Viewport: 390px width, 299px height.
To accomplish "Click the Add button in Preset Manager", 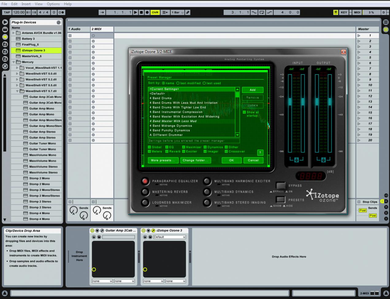I will pos(253,90).
